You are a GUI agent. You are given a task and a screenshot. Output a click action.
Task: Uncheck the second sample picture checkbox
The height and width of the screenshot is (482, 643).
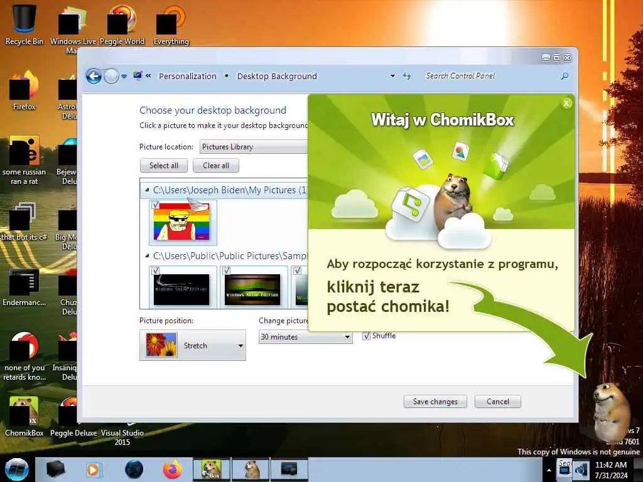pos(226,270)
